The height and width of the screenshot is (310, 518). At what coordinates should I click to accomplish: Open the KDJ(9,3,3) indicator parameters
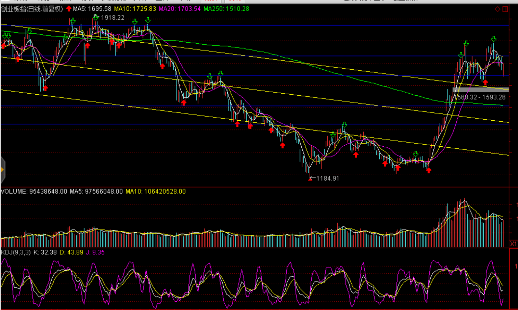pyautogui.click(x=16, y=252)
